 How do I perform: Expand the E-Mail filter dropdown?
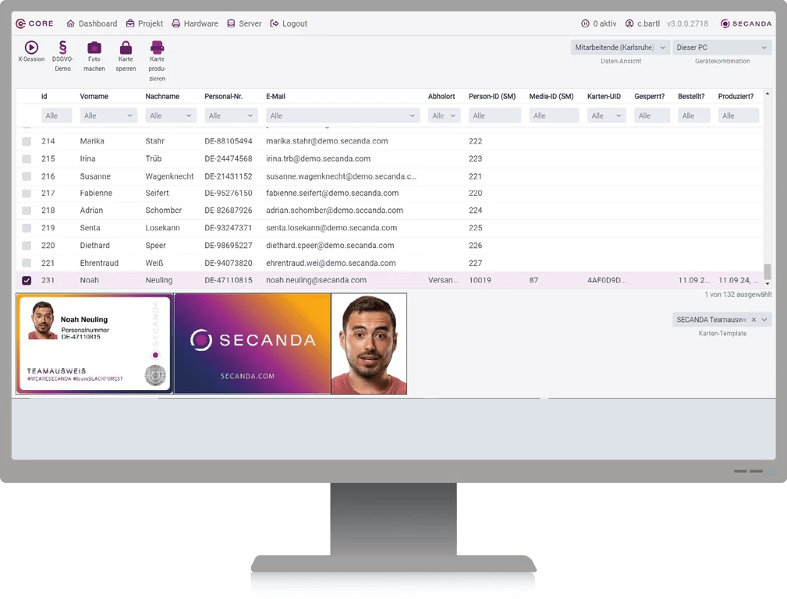(x=412, y=115)
